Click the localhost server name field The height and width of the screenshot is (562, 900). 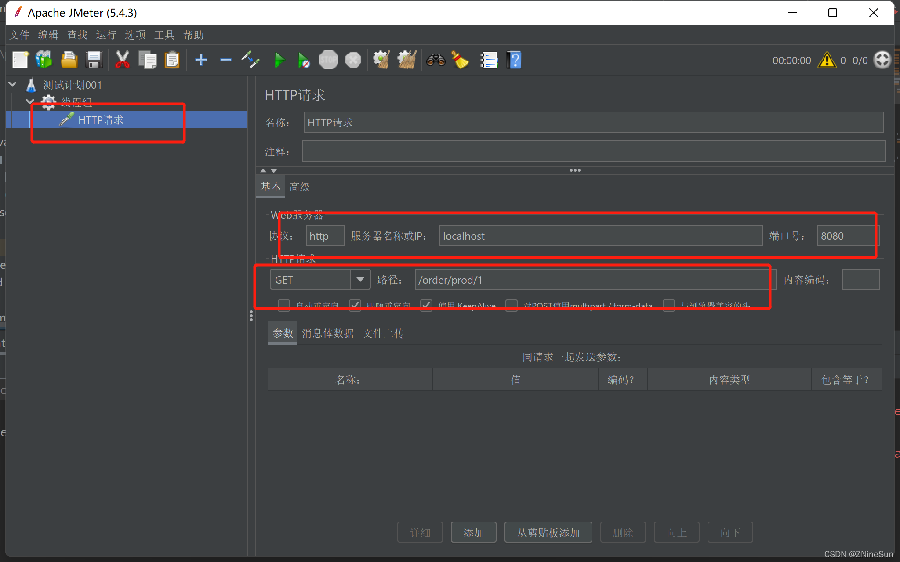(x=601, y=236)
